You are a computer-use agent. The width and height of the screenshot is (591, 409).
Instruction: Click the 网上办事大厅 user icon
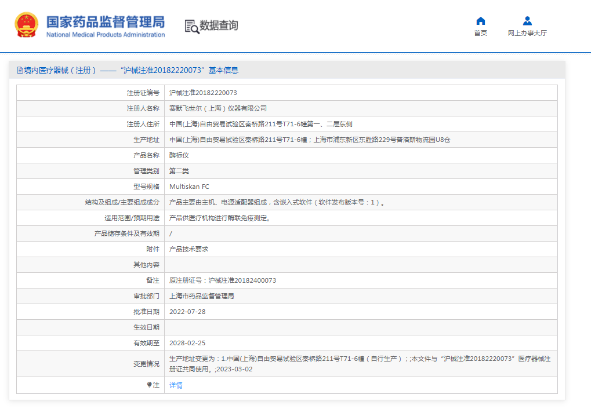pos(527,21)
